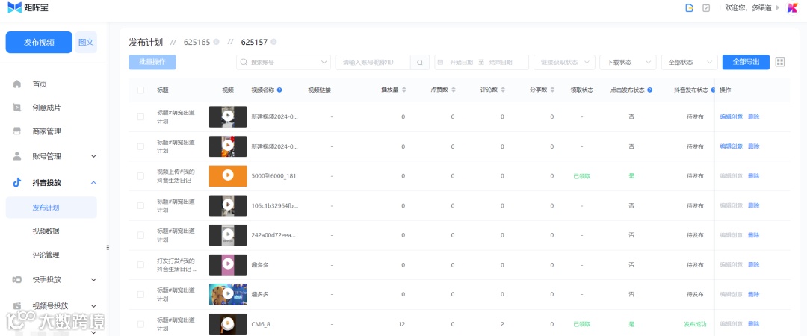Image resolution: width=807 pixels, height=336 pixels.
Task: Click the help icon next to 视频名称
Action: pos(279,90)
